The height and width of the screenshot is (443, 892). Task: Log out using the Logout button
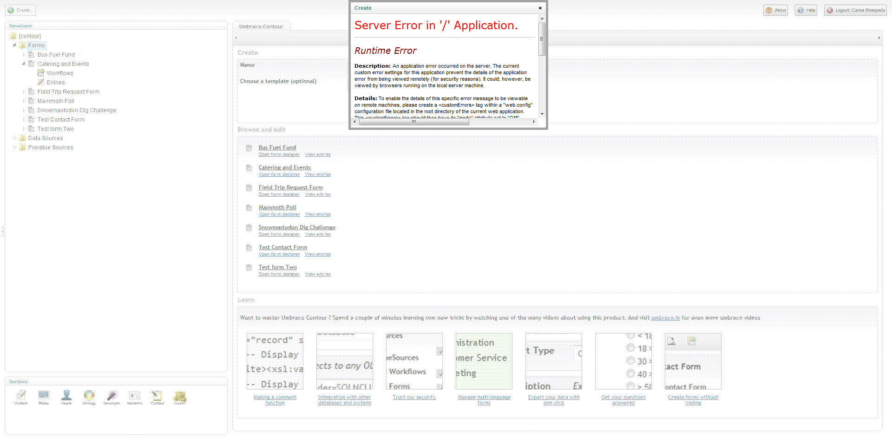coord(856,10)
